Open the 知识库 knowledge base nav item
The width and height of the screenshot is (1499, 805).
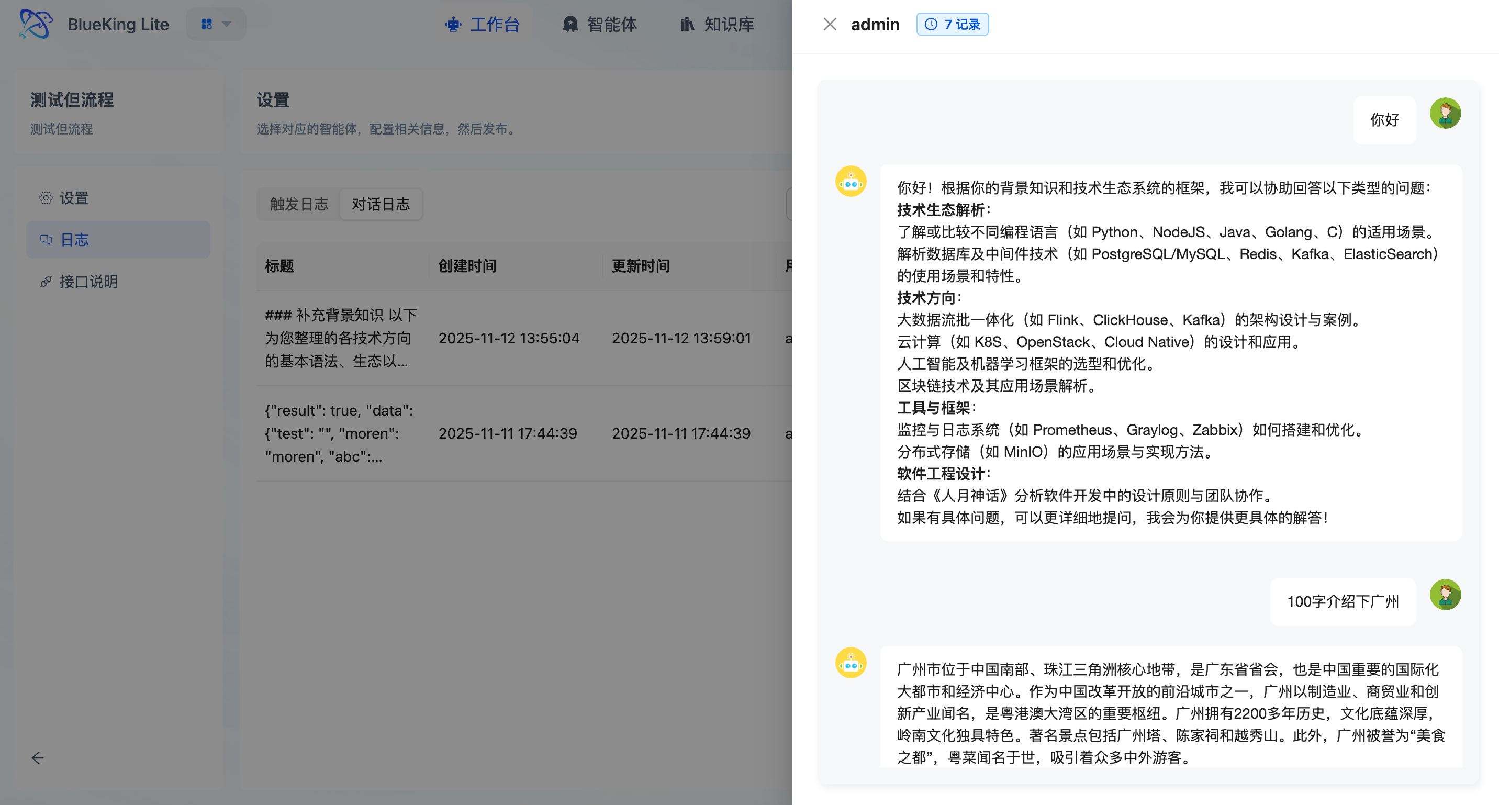click(x=717, y=25)
